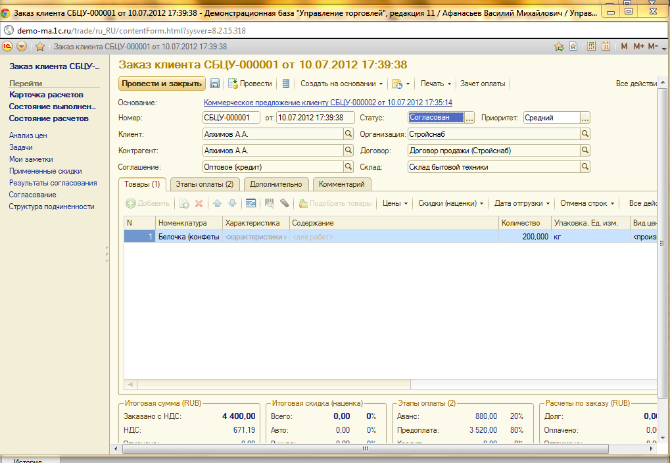670x463 pixels.
Task: Click the copy row icon
Action: coord(184,203)
